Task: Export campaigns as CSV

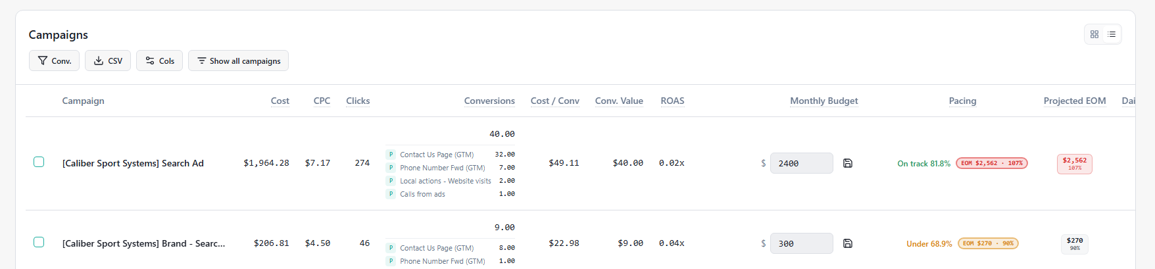Action: 108,61
